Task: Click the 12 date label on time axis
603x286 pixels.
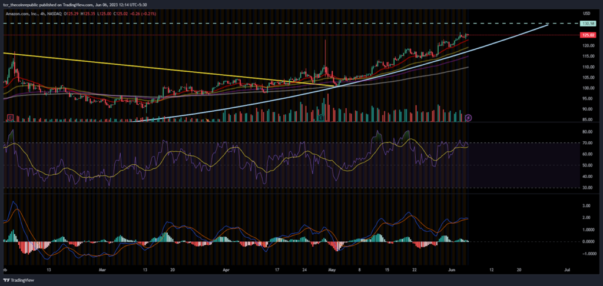Action: pos(491,270)
